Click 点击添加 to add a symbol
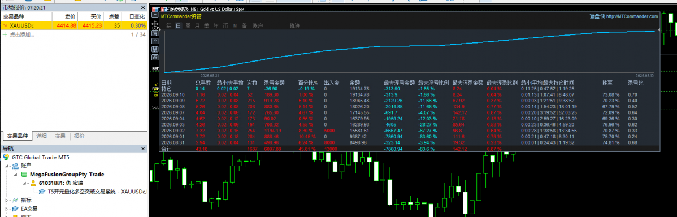The image size is (677, 217). tap(22, 34)
